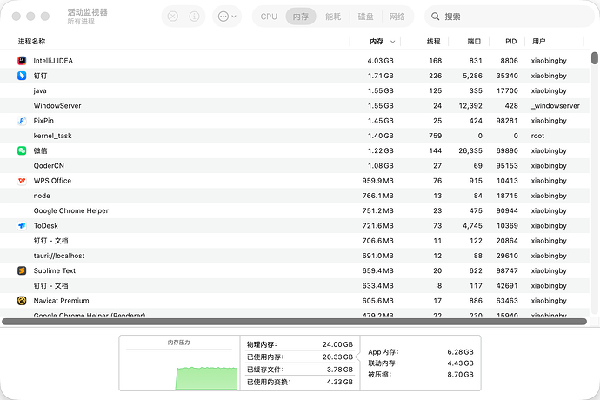Select the tauri://localhost process name
This screenshot has width=600, height=400.
59,256
